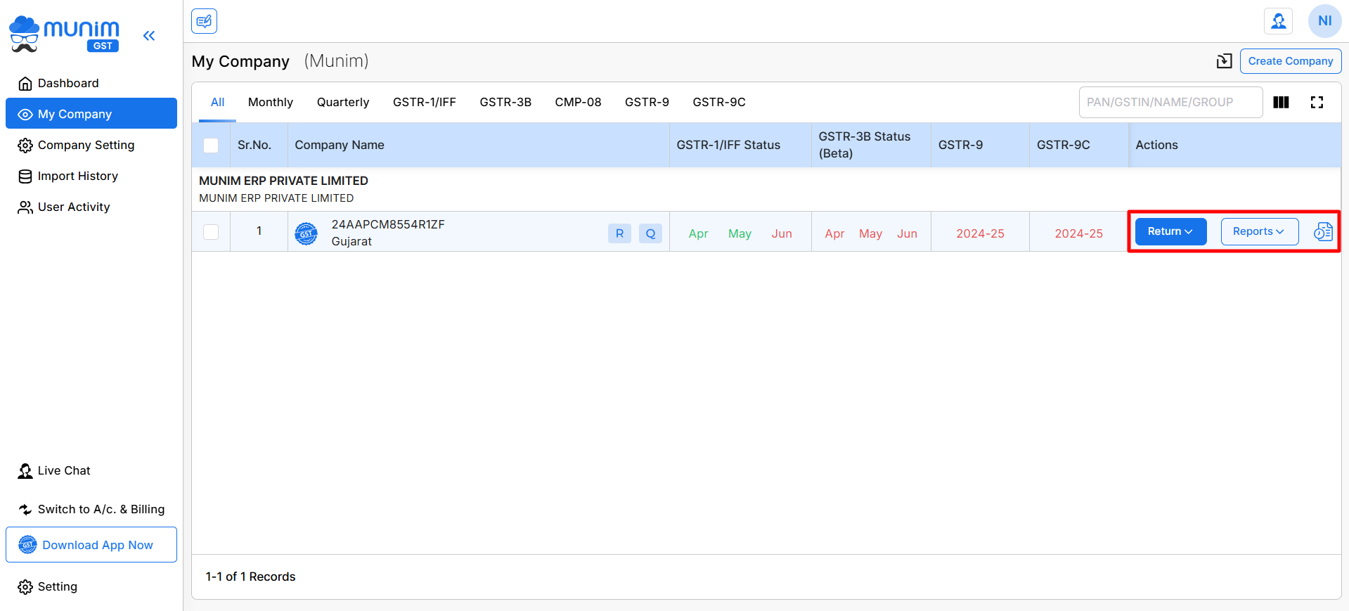This screenshot has height=611, width=1349.
Task: Switch to GSTR-3B tab
Action: click(505, 102)
